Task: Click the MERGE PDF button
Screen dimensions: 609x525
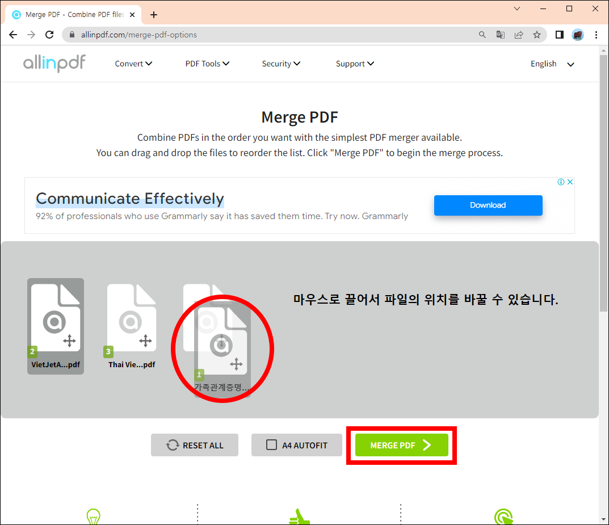Action: click(401, 445)
